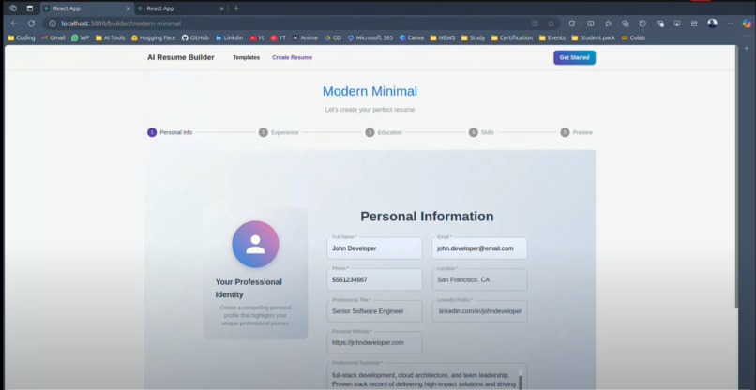This screenshot has width=756, height=390.
Task: Open the Events bookmarks folder
Action: point(552,37)
